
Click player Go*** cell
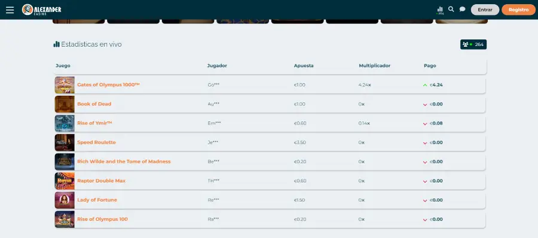tap(213, 85)
